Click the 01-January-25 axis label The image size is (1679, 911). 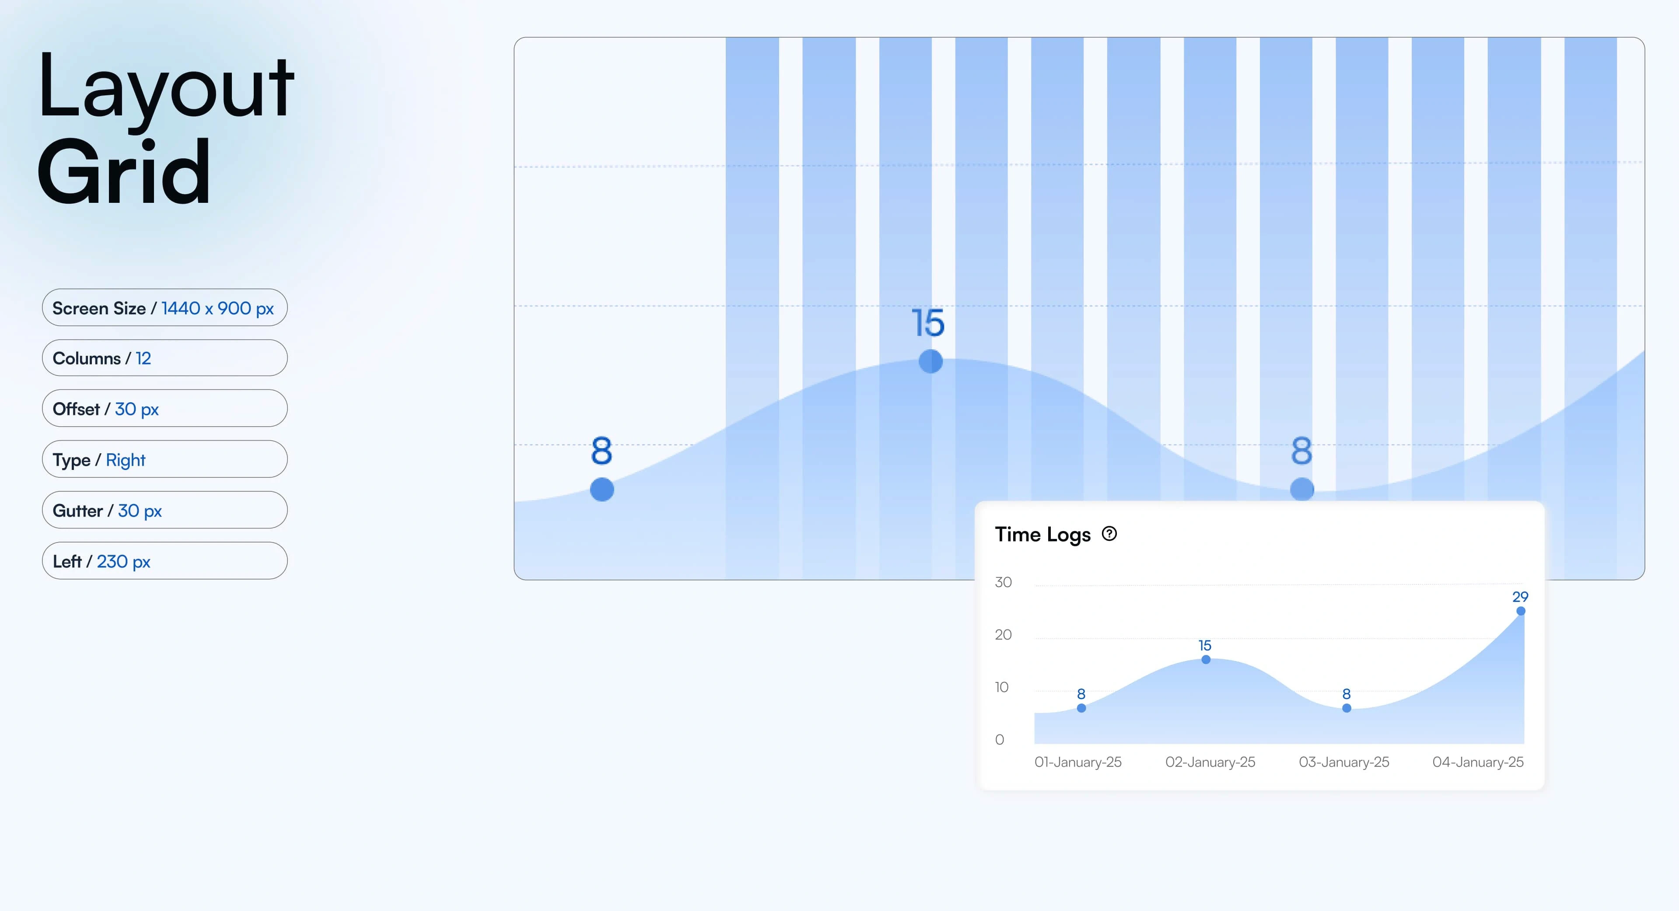[x=1078, y=762]
